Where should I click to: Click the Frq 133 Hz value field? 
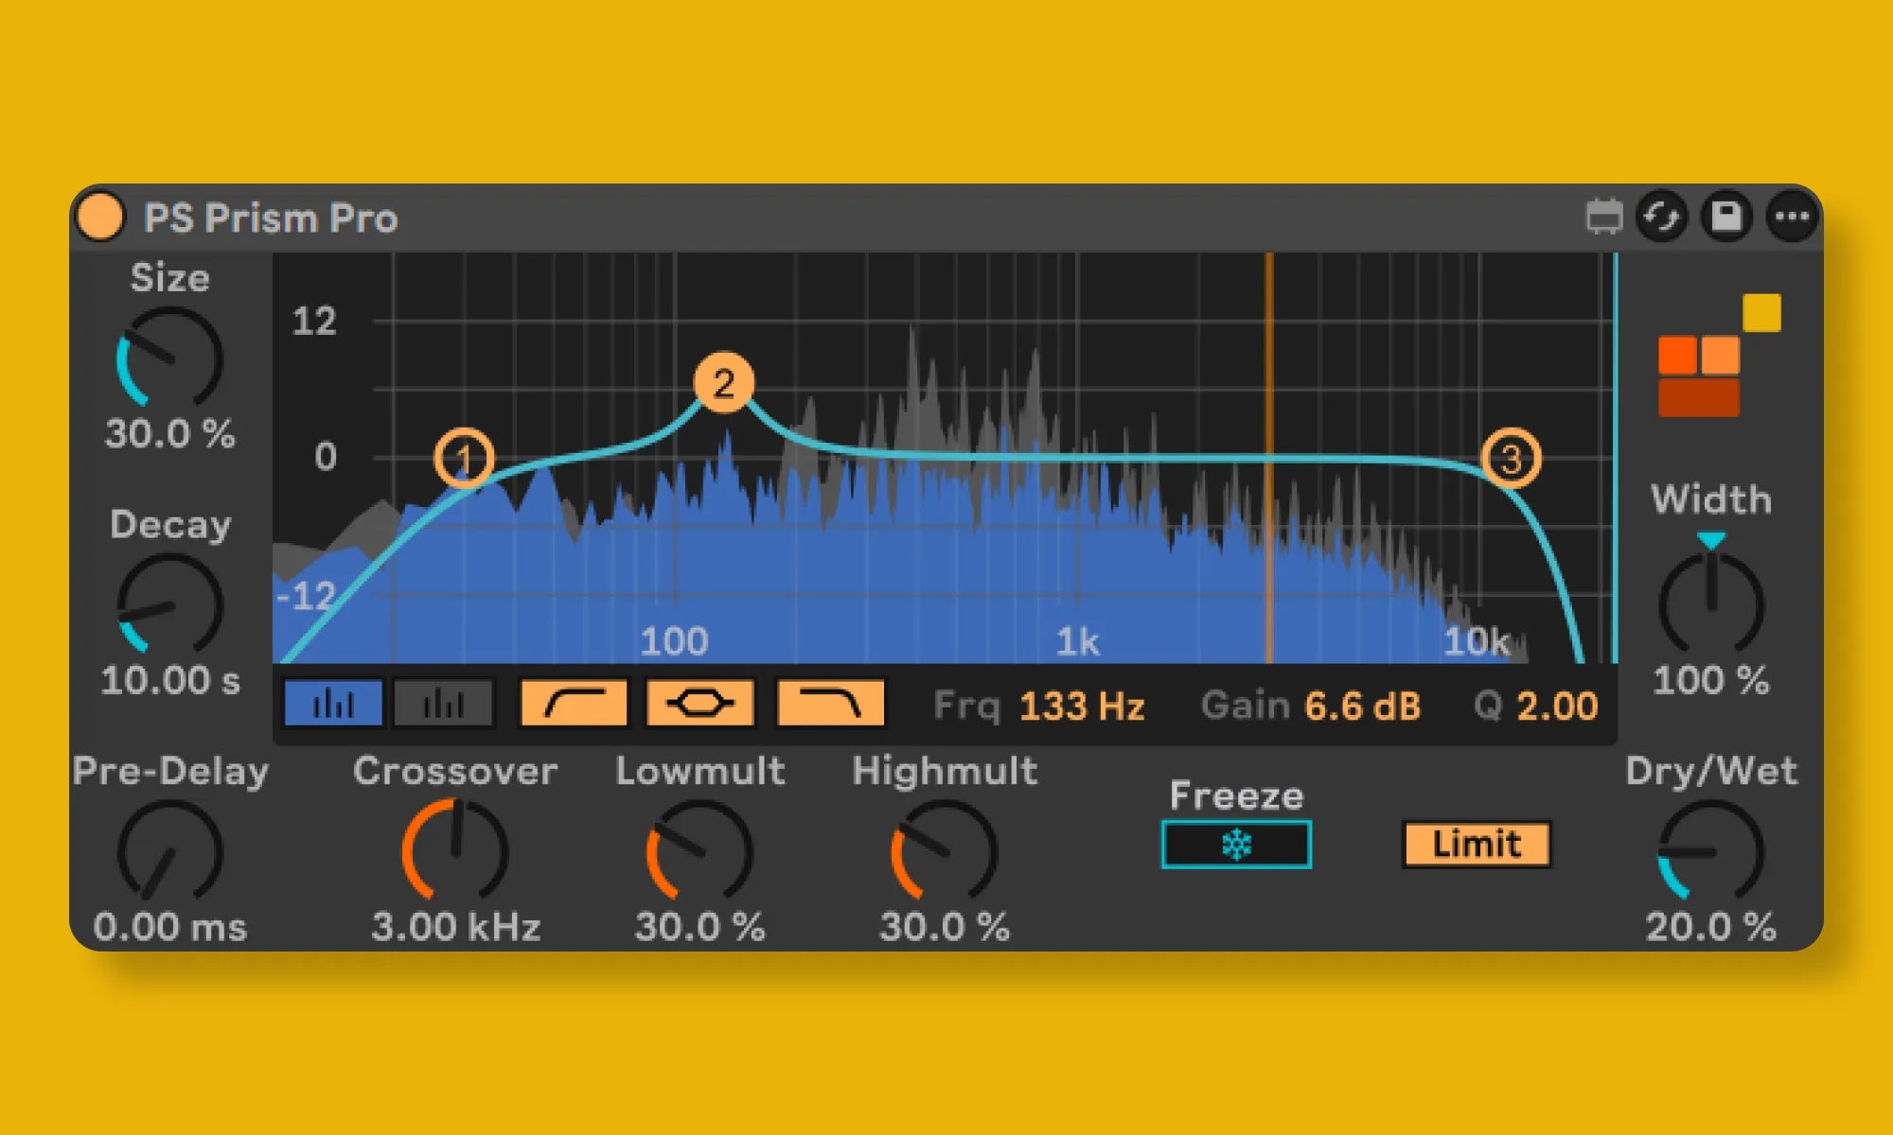(1081, 707)
